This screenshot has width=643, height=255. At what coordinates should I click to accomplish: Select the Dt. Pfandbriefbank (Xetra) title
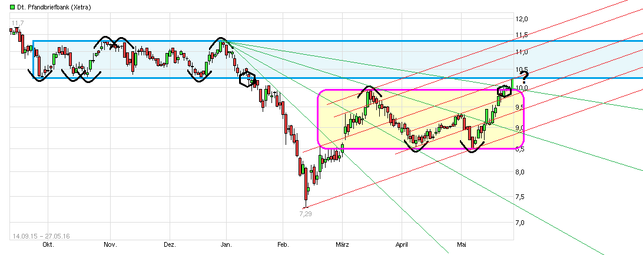coord(40,5)
